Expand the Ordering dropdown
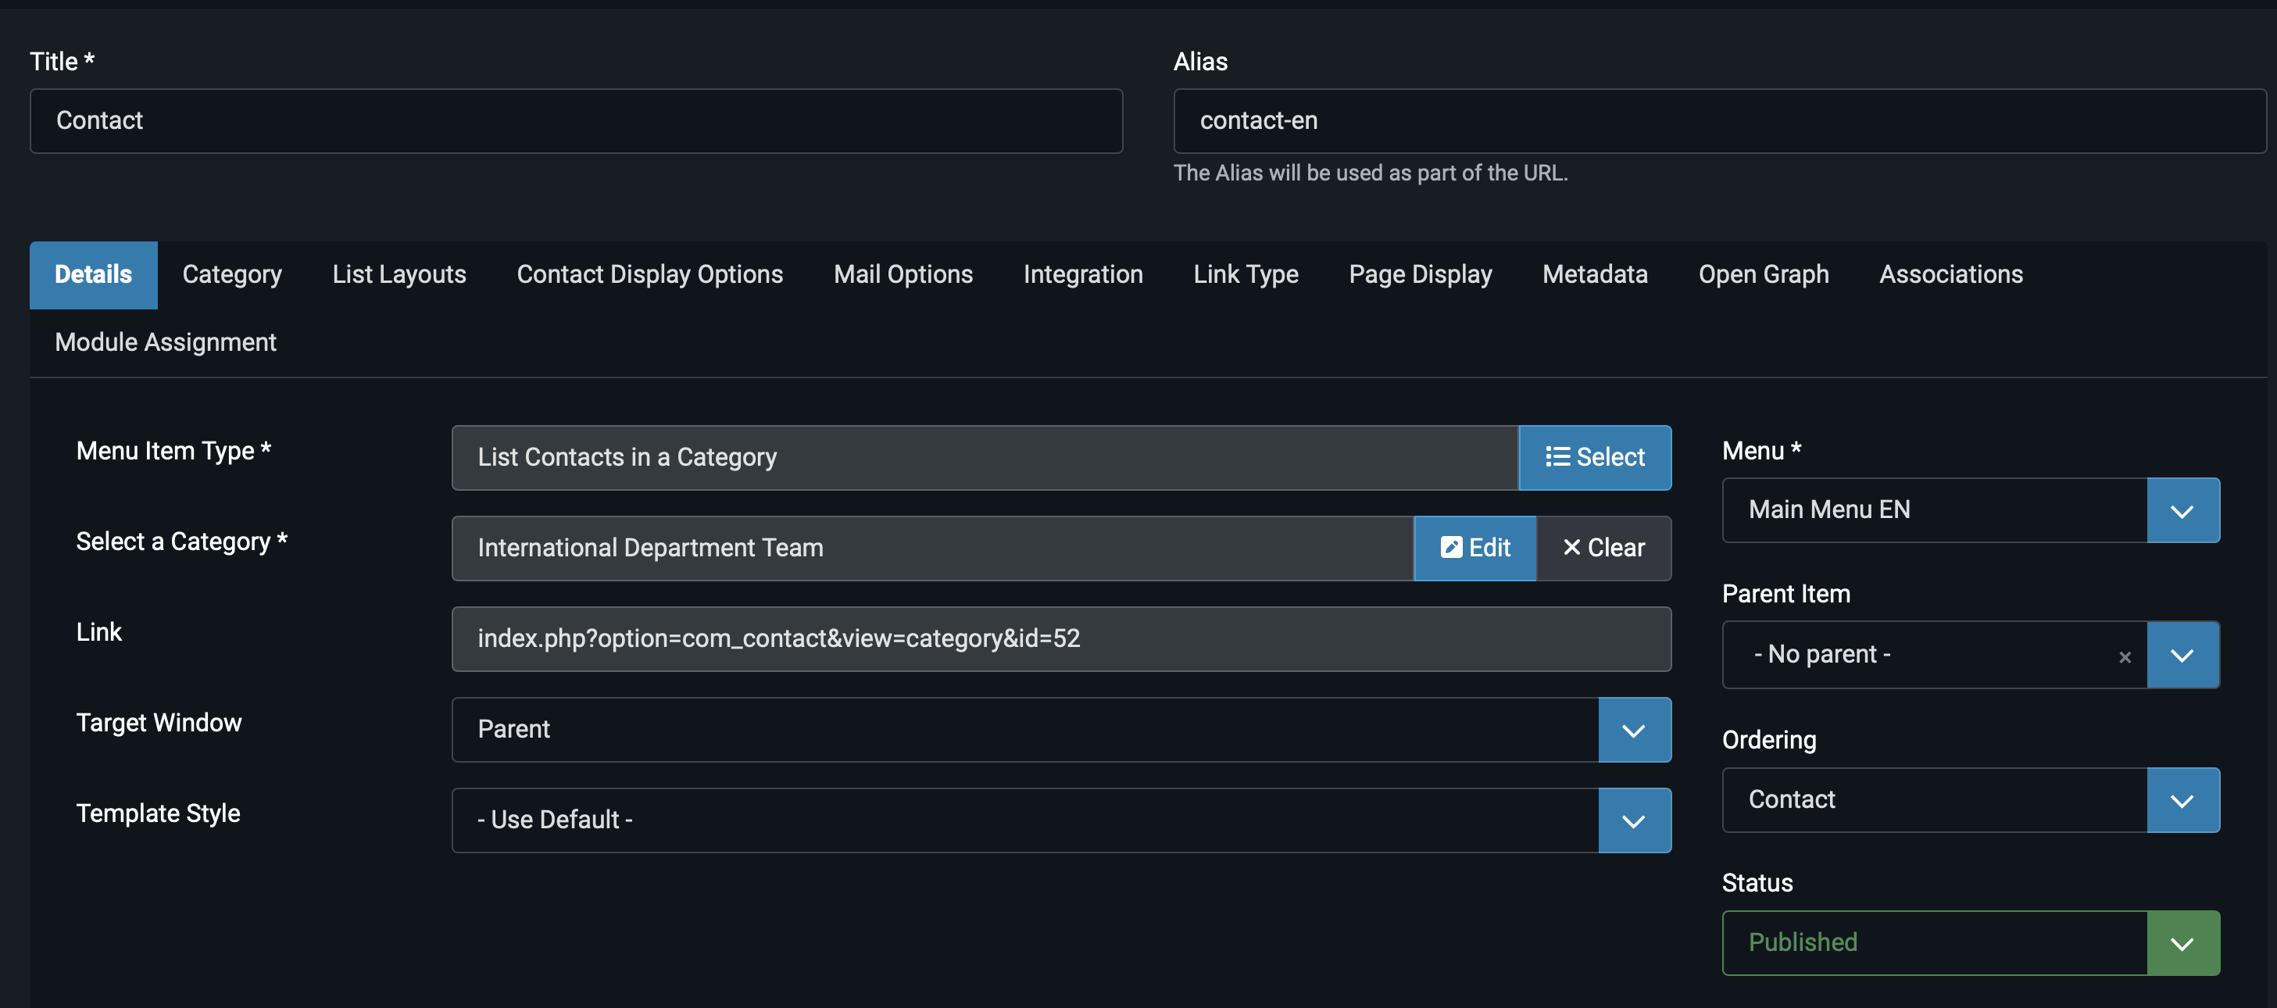The width and height of the screenshot is (2277, 1008). coord(2182,800)
